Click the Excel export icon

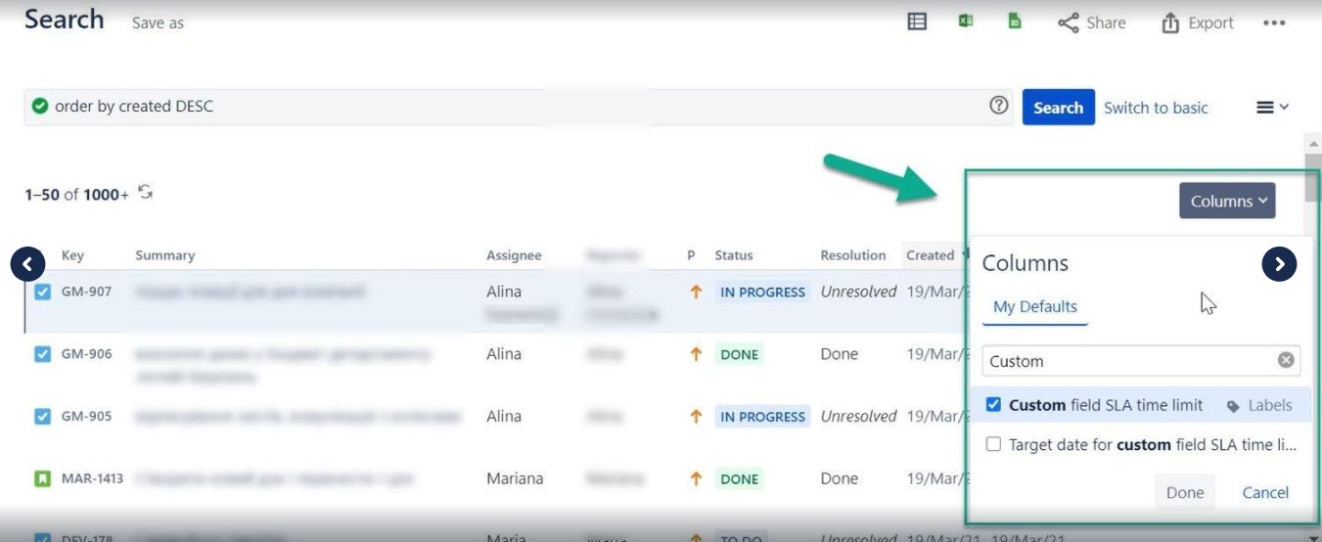966,22
